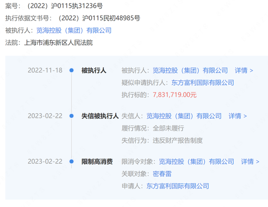The width and height of the screenshot is (268, 207).
Task: Open the 密春雷 关联对象 link
Action: (x=162, y=174)
